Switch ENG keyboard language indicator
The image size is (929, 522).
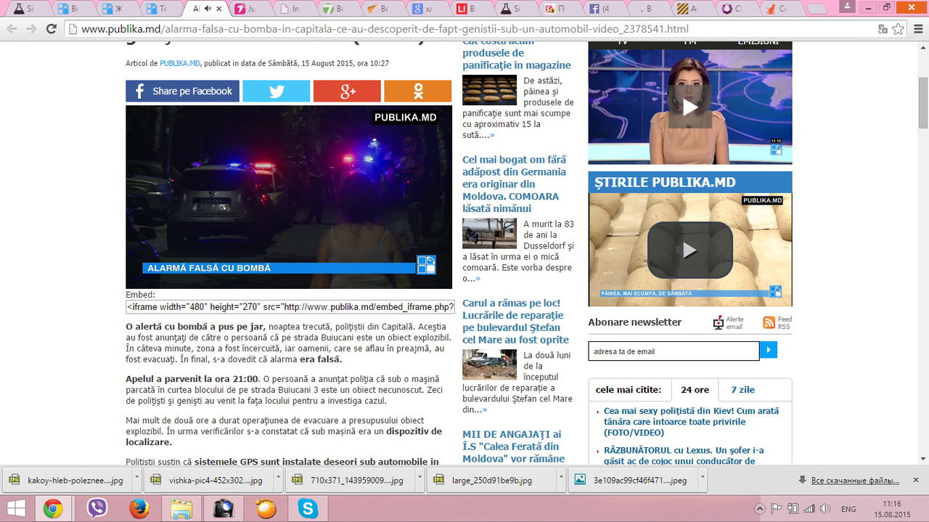848,509
